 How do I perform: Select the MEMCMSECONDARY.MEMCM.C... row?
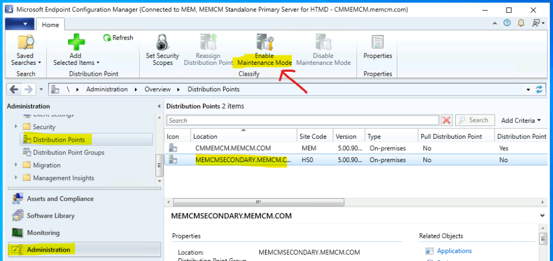click(x=356, y=160)
